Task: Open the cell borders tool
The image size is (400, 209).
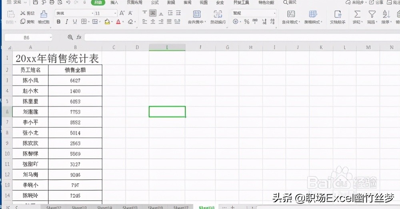Action: 84,22
